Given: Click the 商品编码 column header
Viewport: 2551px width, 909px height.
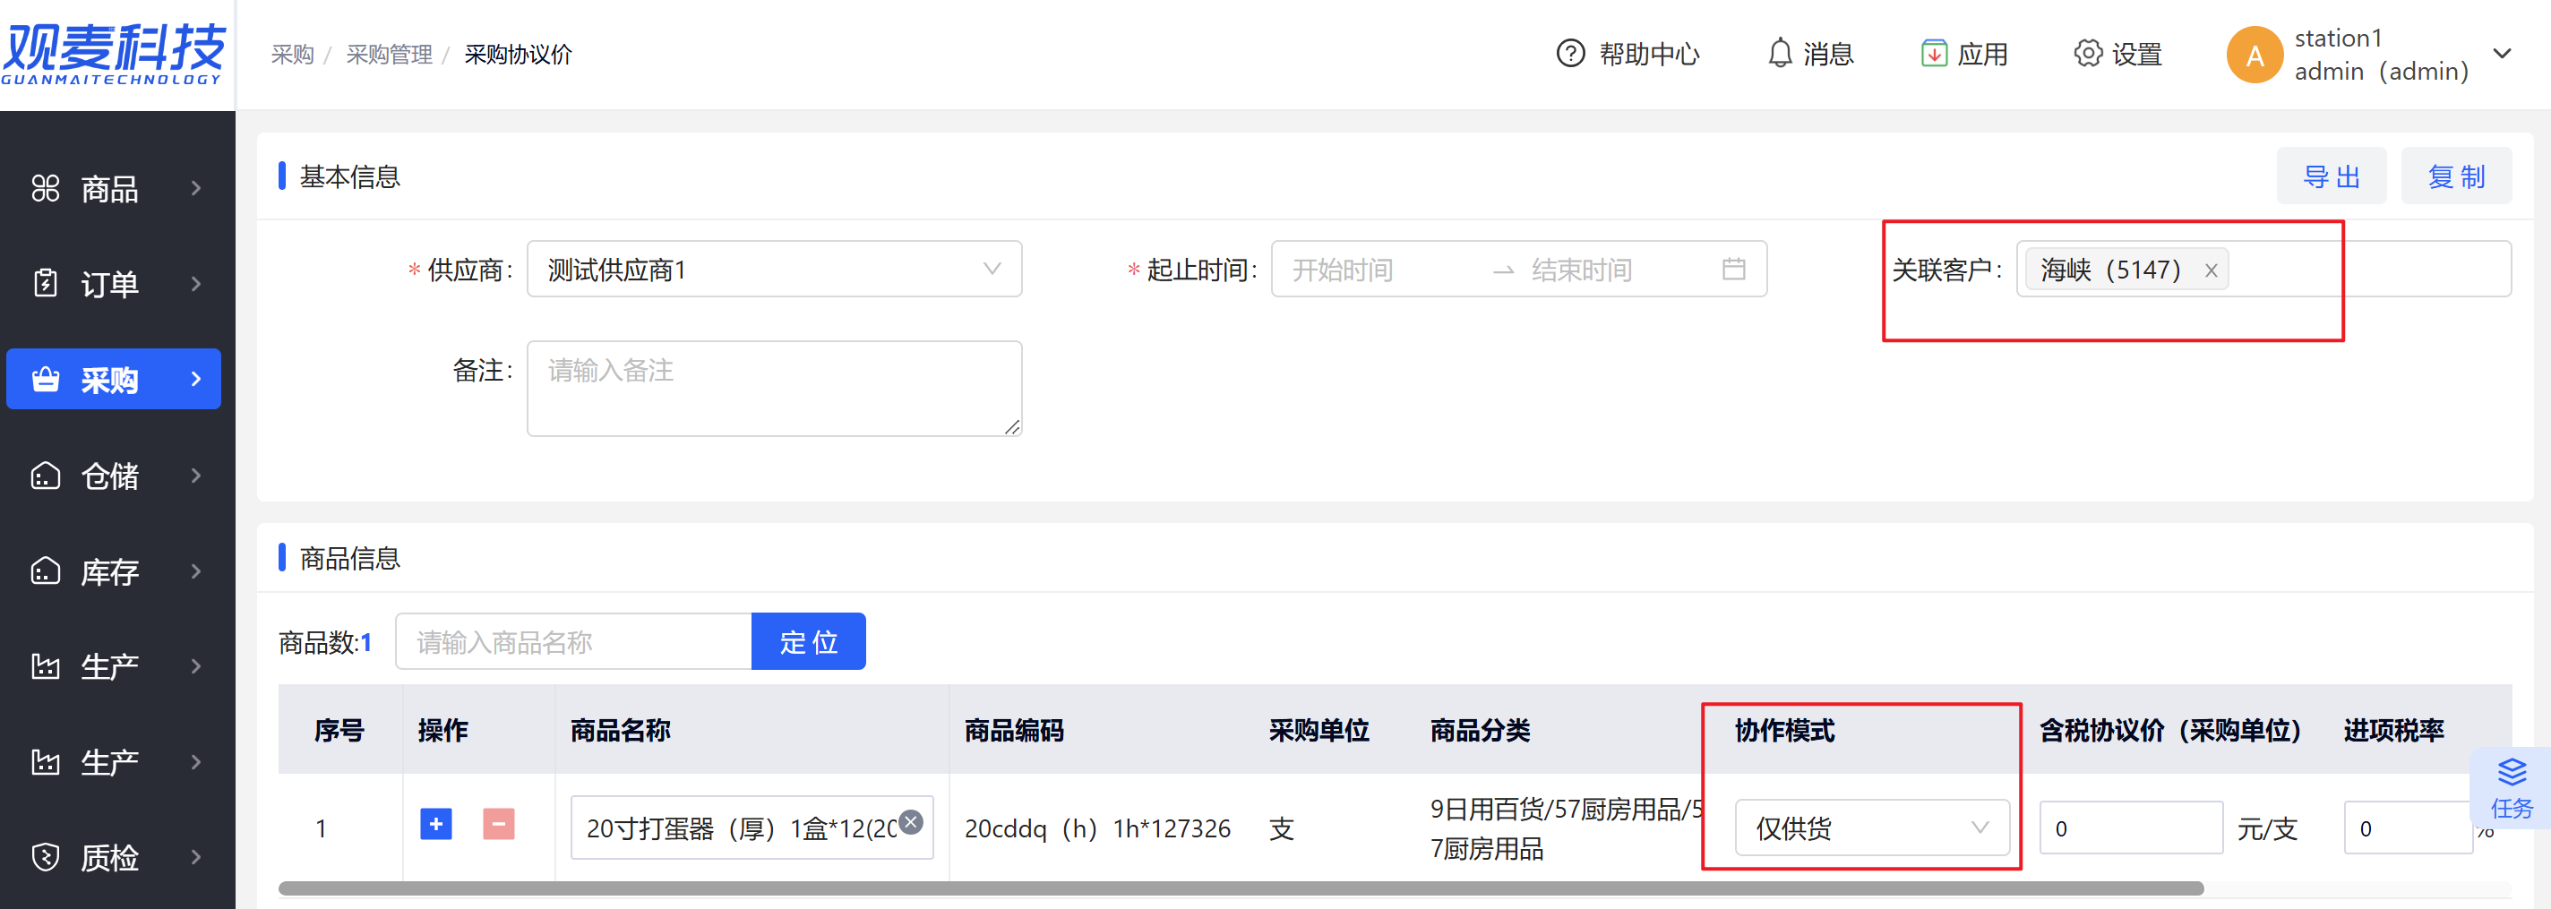Looking at the screenshot, I should tap(1014, 730).
